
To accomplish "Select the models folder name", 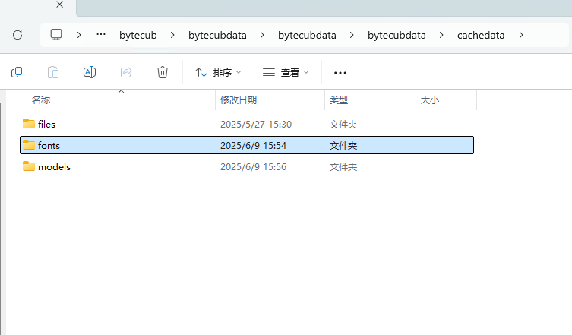I will pos(55,167).
